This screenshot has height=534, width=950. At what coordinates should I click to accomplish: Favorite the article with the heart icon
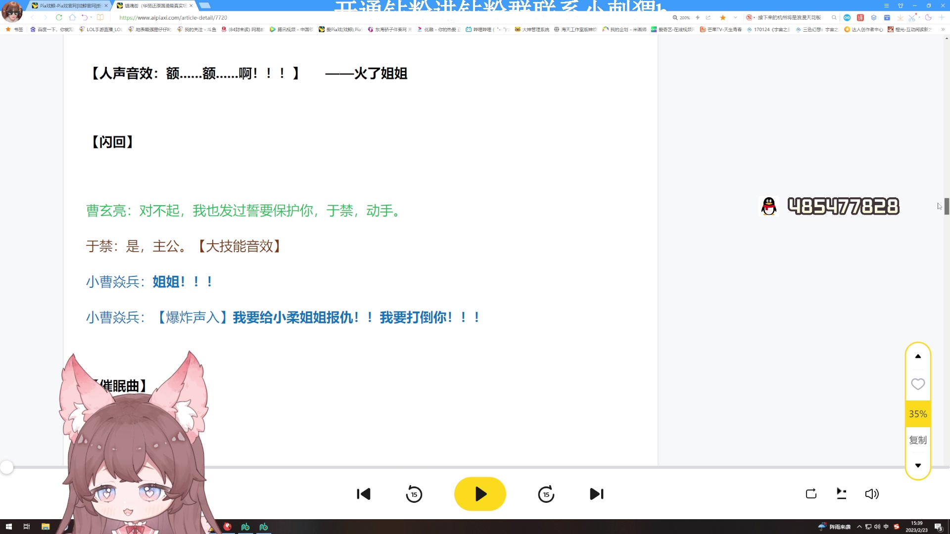[918, 384]
